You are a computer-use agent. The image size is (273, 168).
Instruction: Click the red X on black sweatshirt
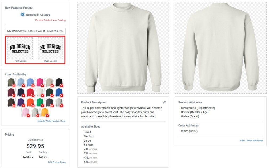62,86
